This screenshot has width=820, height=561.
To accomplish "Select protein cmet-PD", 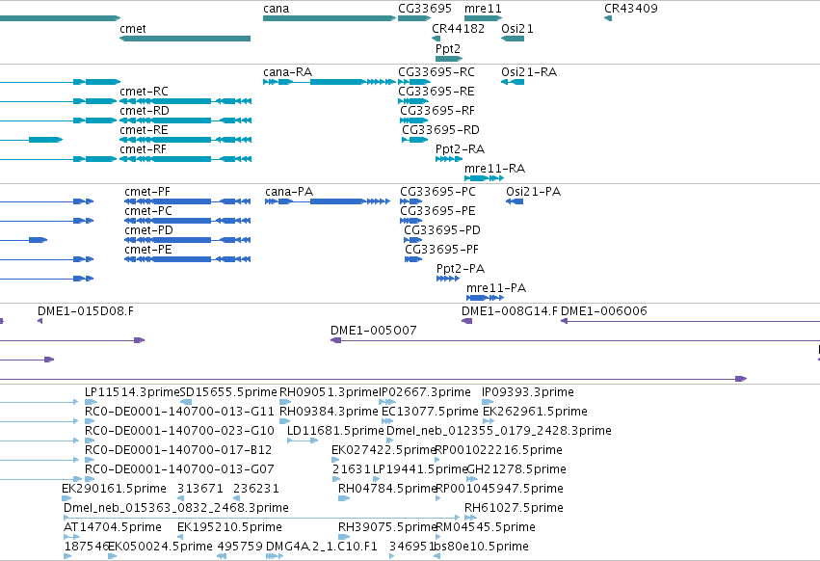I will pyautogui.click(x=148, y=230).
